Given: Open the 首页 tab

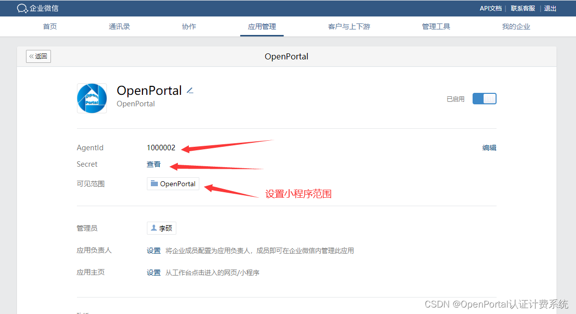Looking at the screenshot, I should (50, 26).
